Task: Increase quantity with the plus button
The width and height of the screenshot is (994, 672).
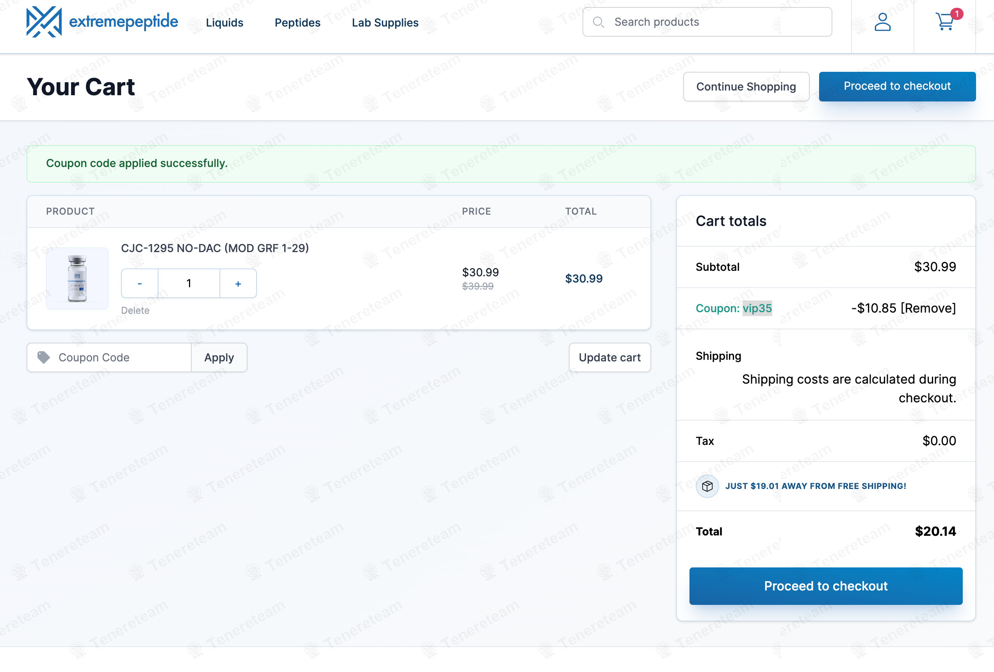Action: [x=238, y=283]
